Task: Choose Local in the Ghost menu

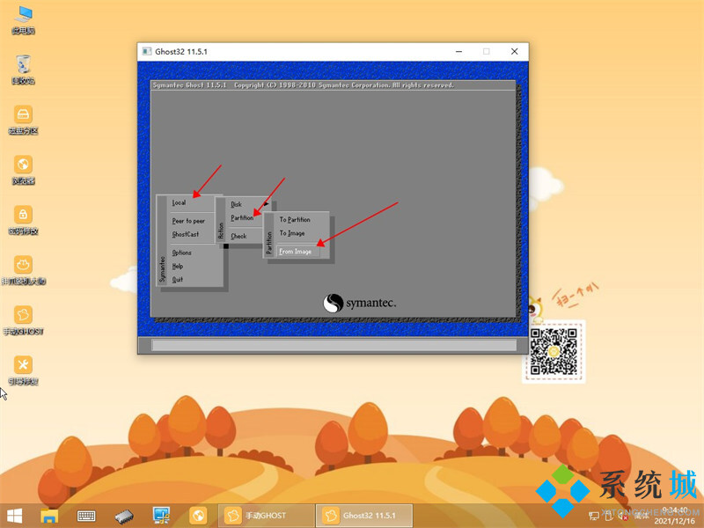Action: [x=179, y=202]
